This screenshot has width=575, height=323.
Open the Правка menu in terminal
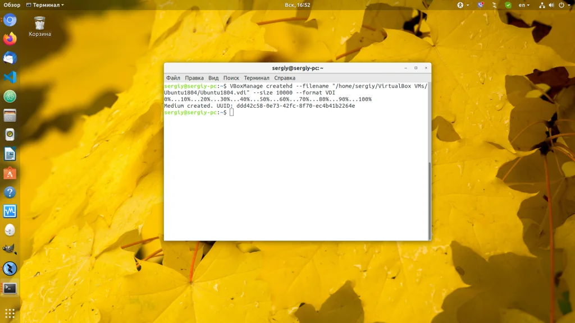tap(194, 78)
